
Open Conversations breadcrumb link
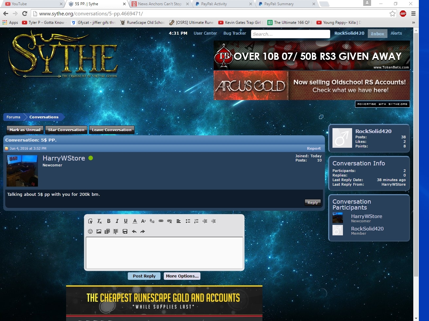point(44,117)
